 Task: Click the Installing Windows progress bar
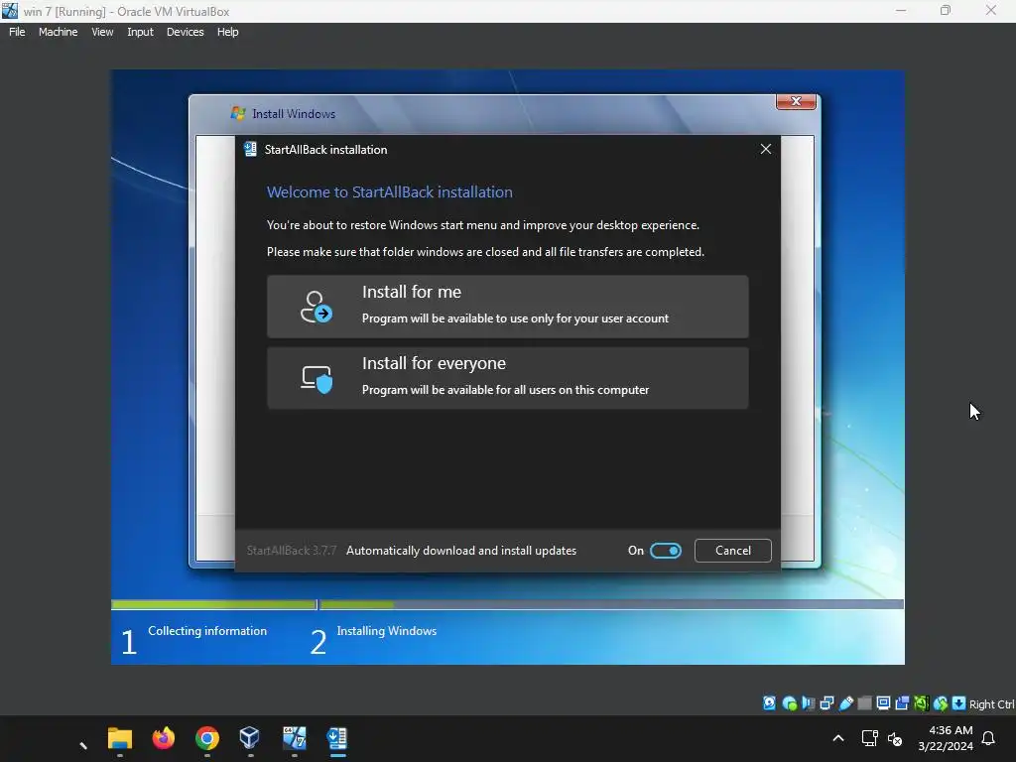coord(611,604)
